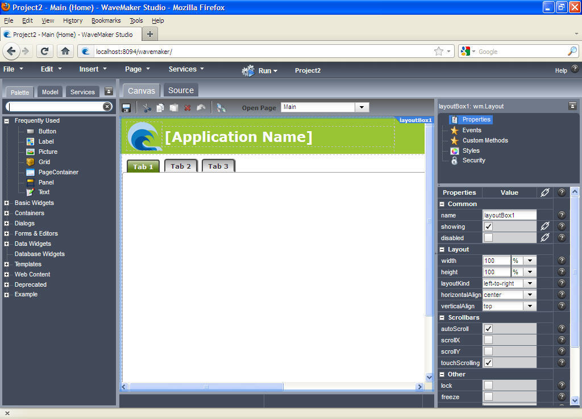
Task: Open the horizontalAlign dropdown
Action: 530,295
